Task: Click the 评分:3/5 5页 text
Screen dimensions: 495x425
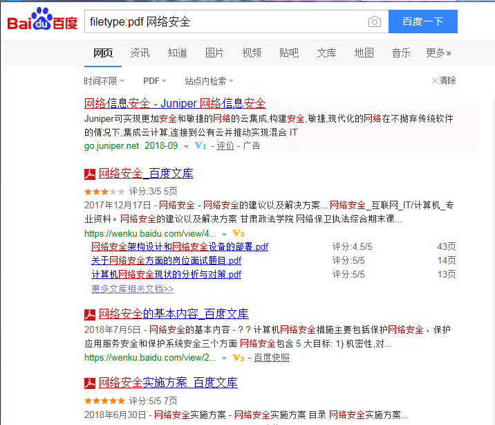Action: tap(153, 191)
